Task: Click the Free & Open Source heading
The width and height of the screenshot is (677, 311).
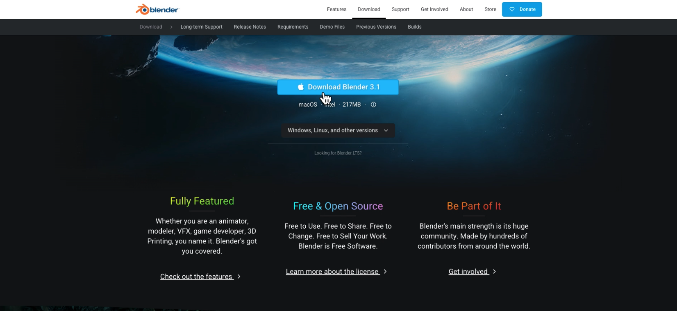Action: pyautogui.click(x=338, y=206)
